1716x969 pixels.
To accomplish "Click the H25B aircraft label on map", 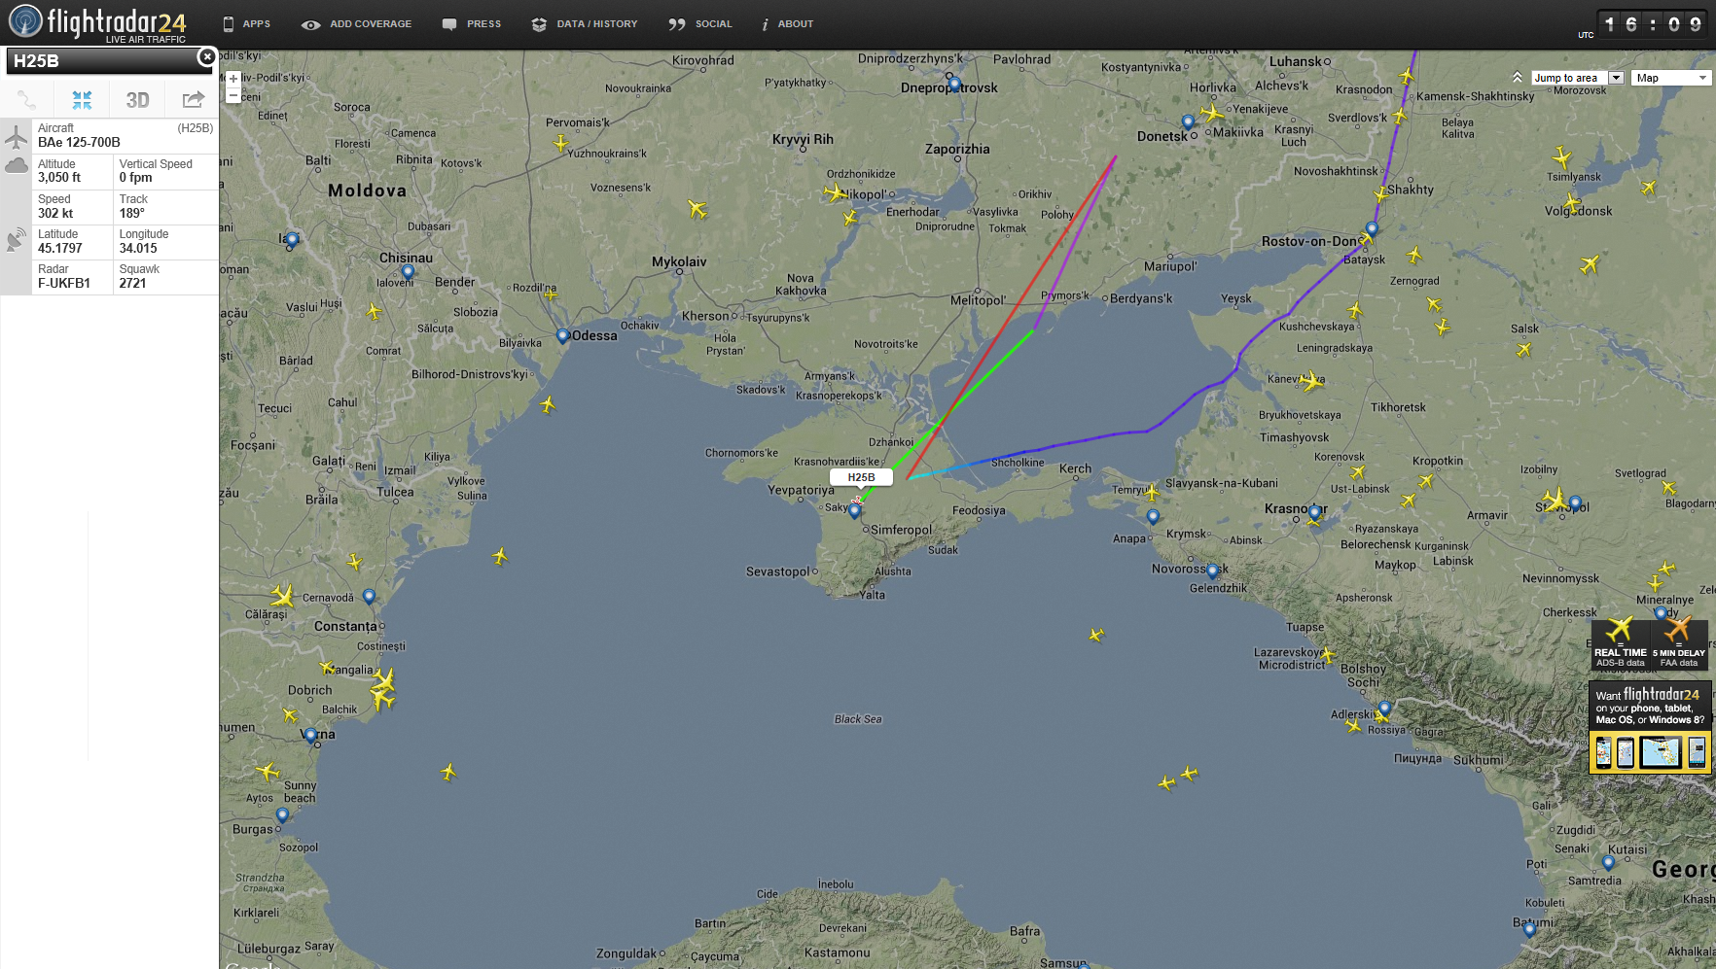I will click(861, 477).
